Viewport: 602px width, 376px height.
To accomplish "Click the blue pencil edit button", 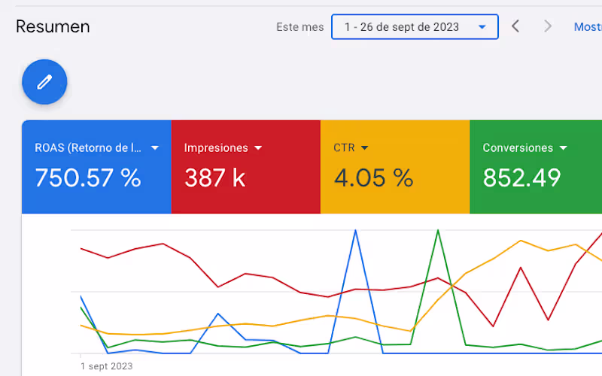I will [x=44, y=81].
